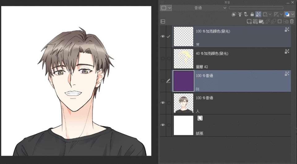This screenshot has width=297, height=164.
Task: Click the '紙張' layer name
Action: pyautogui.click(x=200, y=133)
